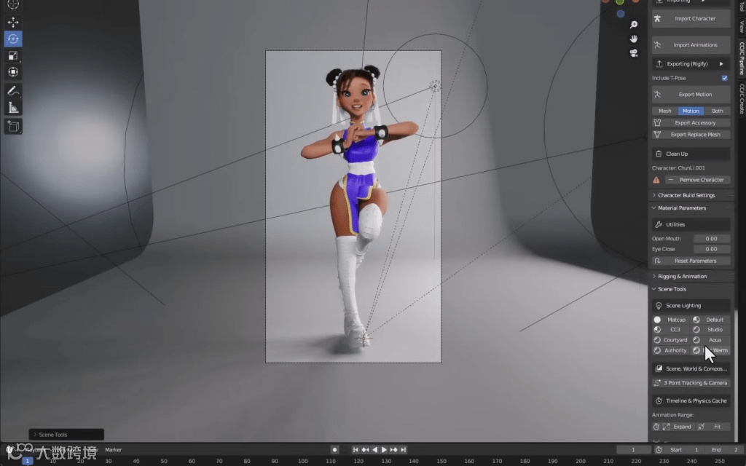Image resolution: width=746 pixels, height=466 pixels.
Task: Toggle the auto keying record button
Action: click(334, 450)
